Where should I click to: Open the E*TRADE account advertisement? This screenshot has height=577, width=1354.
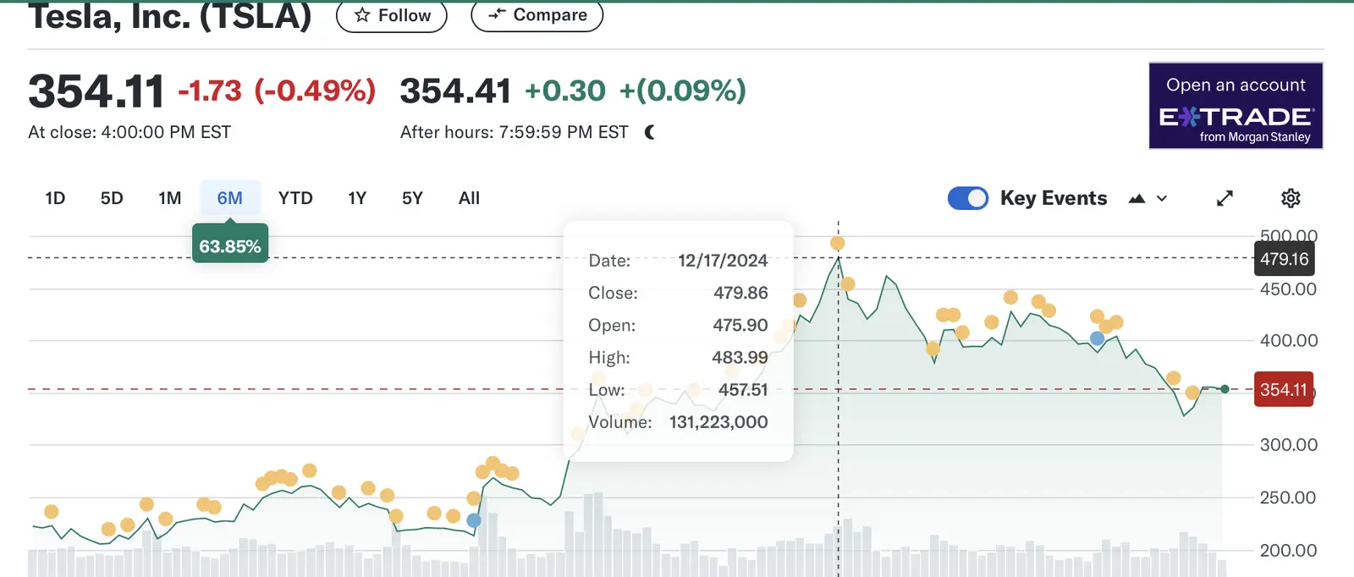tap(1236, 106)
